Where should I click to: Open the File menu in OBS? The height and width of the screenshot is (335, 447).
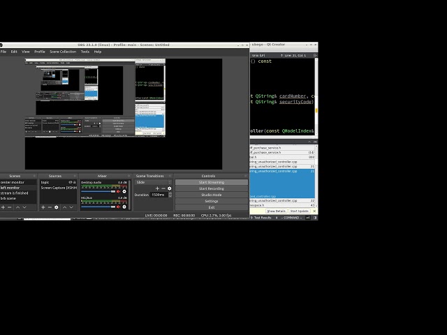3,52
